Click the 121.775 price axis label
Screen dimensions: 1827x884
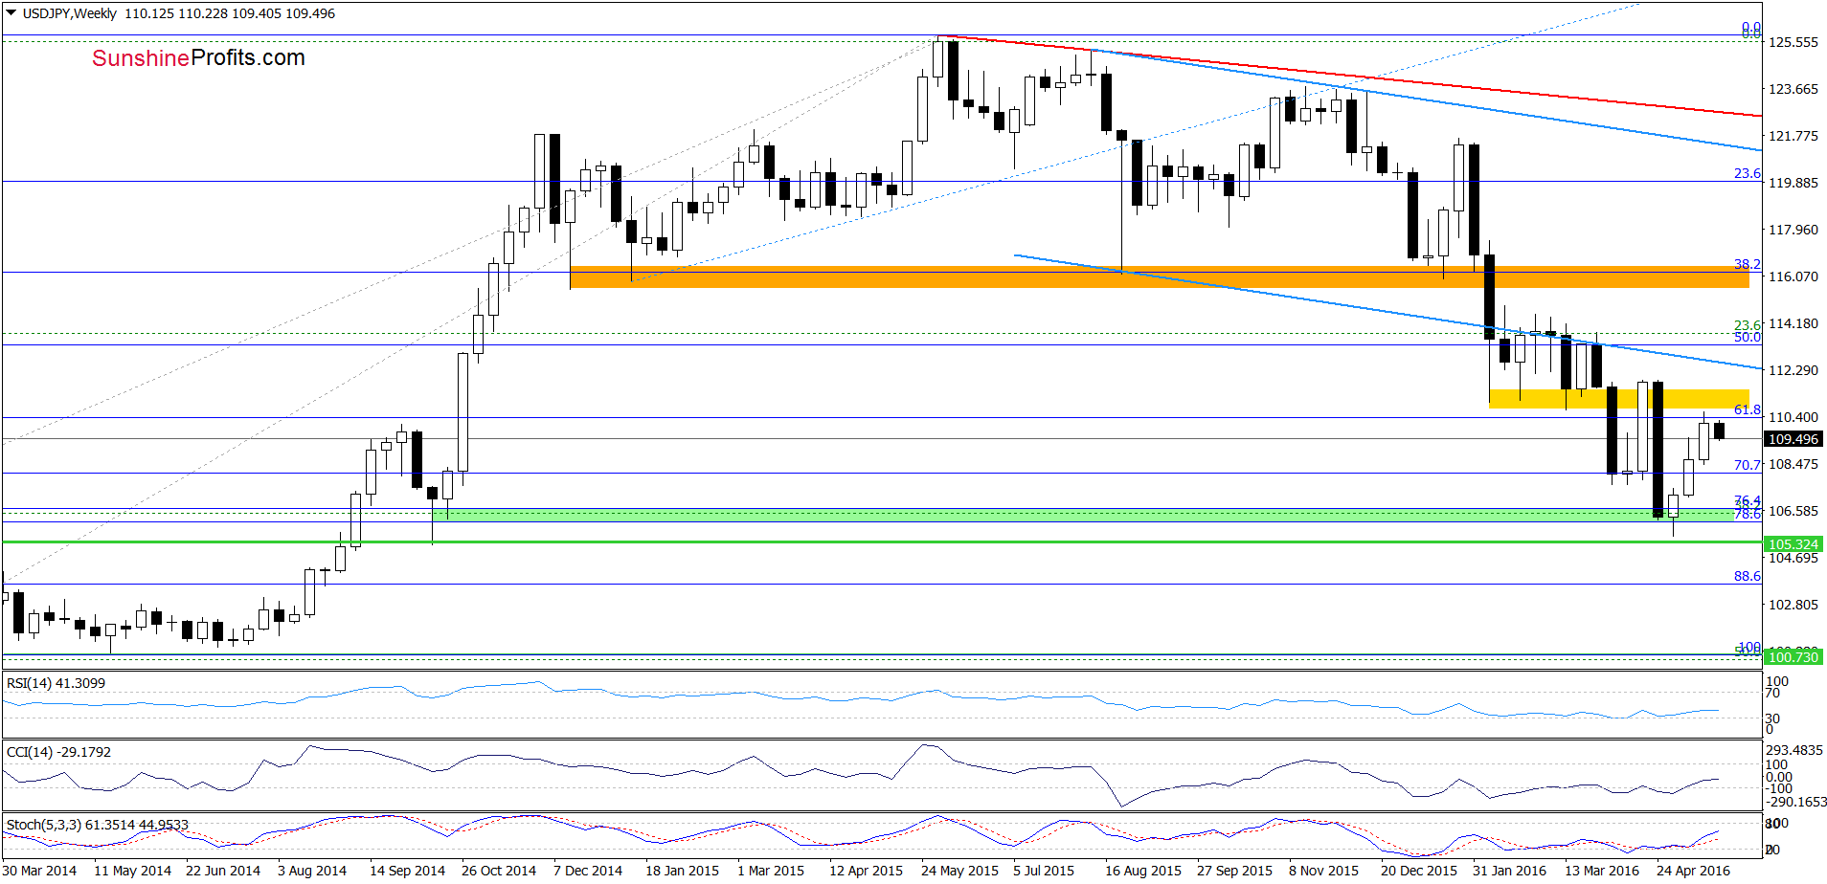(1793, 136)
